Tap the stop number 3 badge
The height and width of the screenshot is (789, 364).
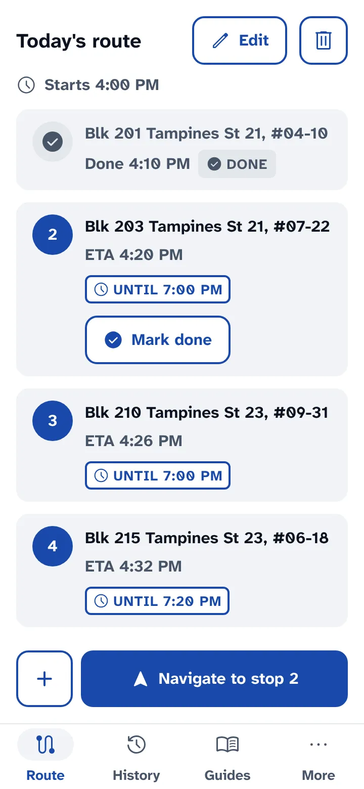pos(53,421)
